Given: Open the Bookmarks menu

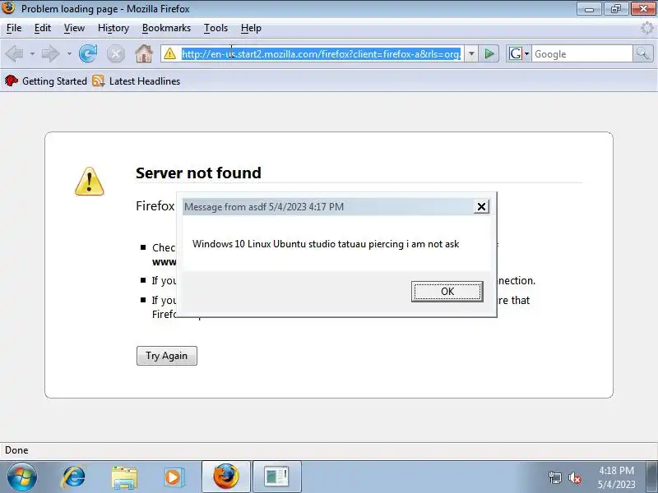Looking at the screenshot, I should point(166,28).
